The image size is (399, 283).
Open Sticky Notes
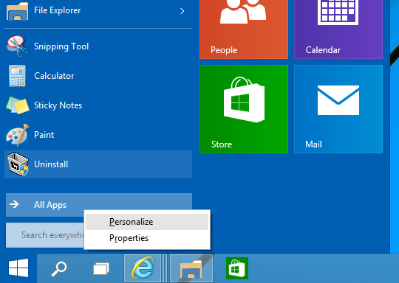[98, 105]
